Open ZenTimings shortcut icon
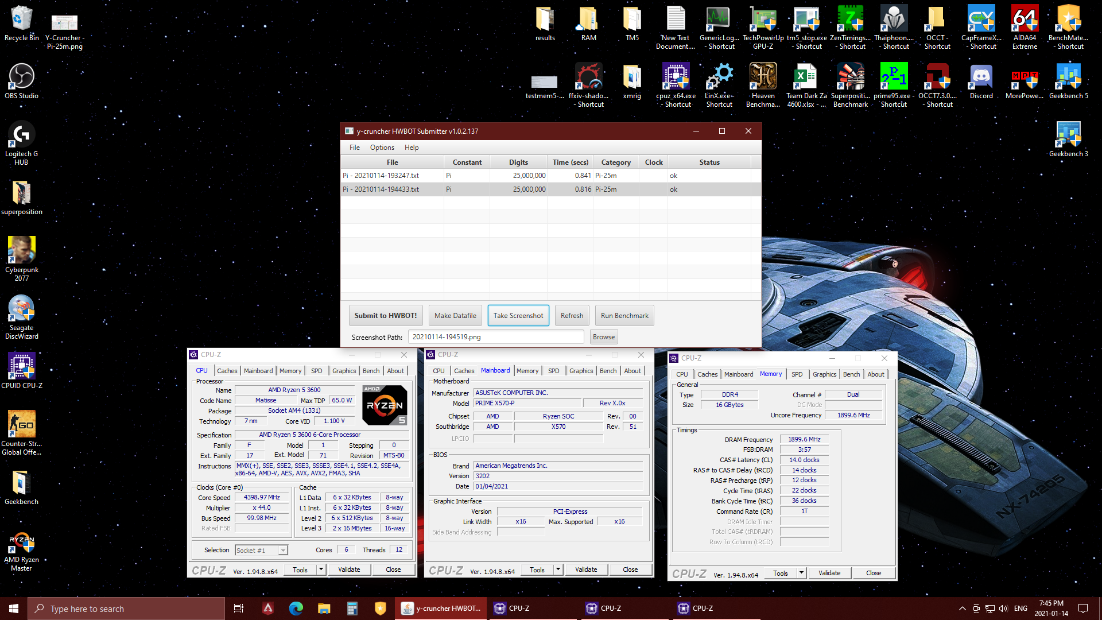The image size is (1102, 620). tap(851, 27)
